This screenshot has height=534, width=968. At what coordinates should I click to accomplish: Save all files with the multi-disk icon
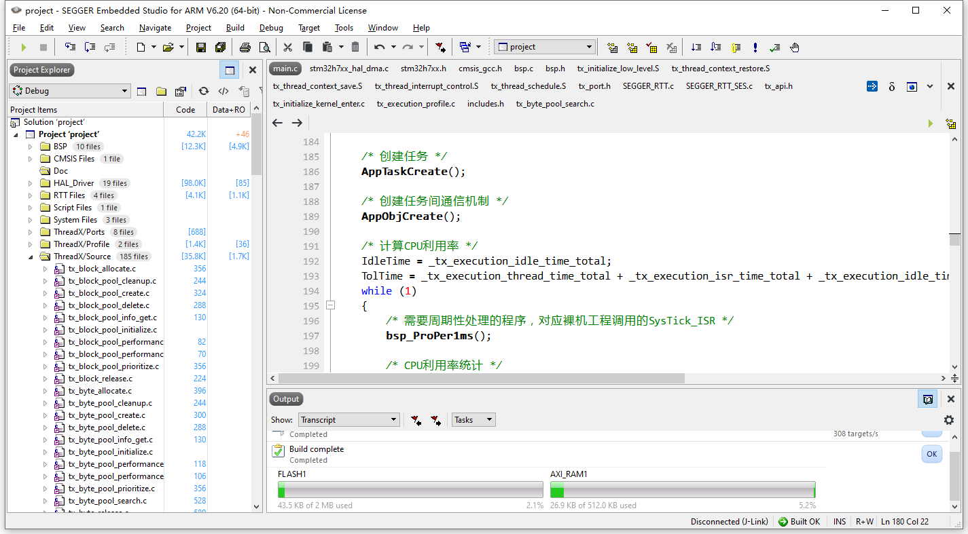(220, 47)
